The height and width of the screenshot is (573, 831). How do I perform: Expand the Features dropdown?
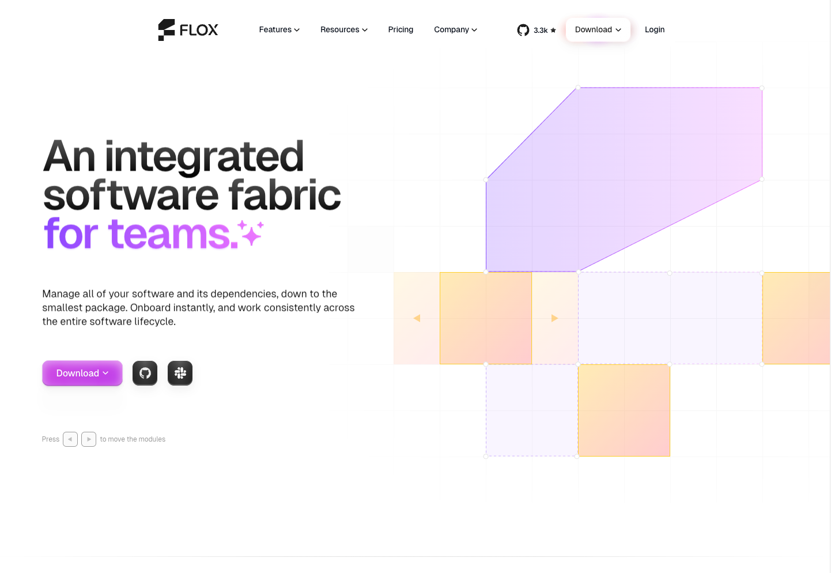(x=279, y=29)
